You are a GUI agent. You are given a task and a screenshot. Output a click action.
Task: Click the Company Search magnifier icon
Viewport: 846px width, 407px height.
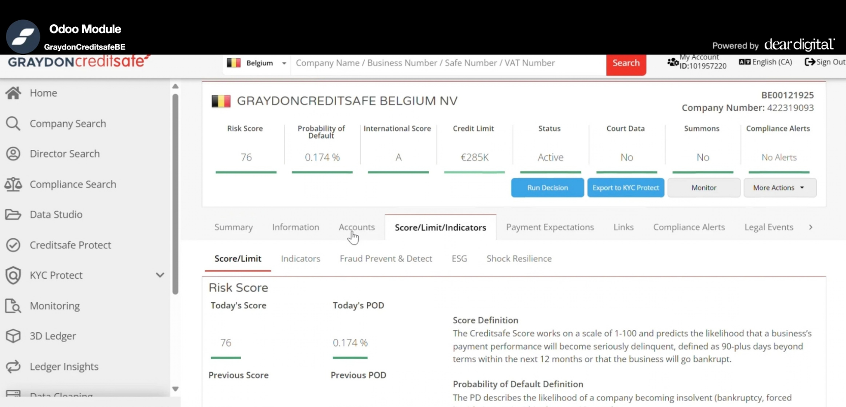pyautogui.click(x=13, y=123)
